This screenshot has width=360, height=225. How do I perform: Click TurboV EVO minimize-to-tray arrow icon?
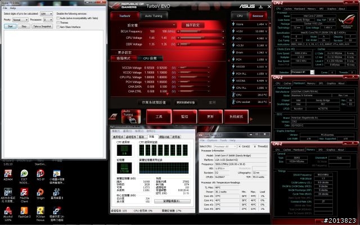click(260, 6)
